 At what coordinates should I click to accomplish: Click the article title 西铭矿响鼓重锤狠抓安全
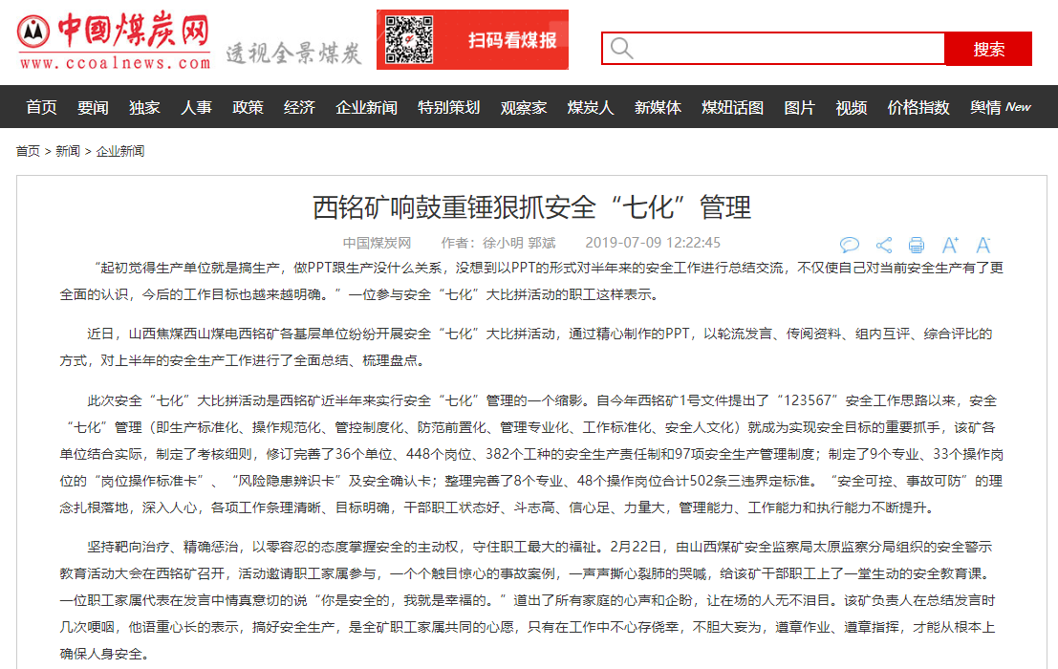coord(531,207)
